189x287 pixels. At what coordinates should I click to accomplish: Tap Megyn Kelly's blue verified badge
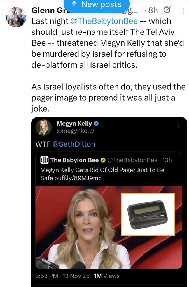click(96, 123)
